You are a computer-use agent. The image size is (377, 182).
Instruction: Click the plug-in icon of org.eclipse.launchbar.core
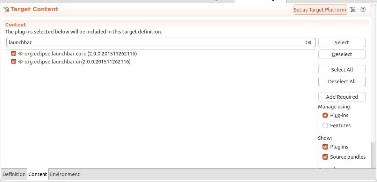tap(21, 54)
